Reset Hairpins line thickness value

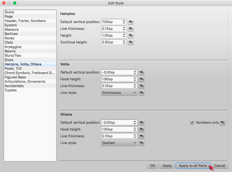(x=131, y=28)
